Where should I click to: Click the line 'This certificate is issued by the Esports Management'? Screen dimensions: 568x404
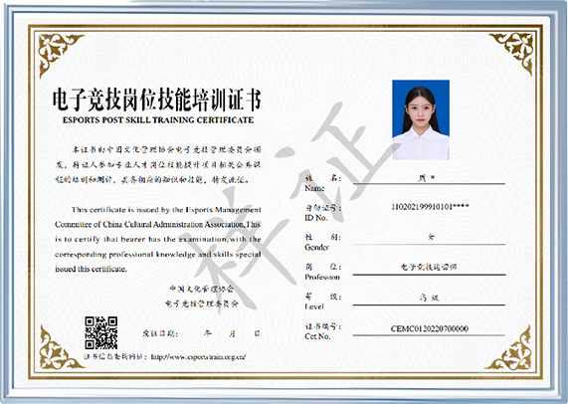(166, 209)
